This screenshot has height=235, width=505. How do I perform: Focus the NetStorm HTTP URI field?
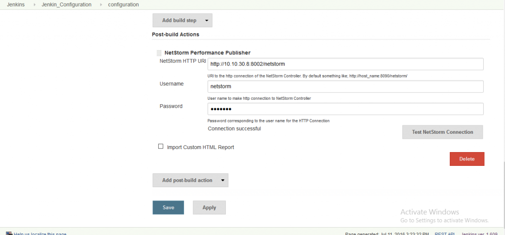346,64
